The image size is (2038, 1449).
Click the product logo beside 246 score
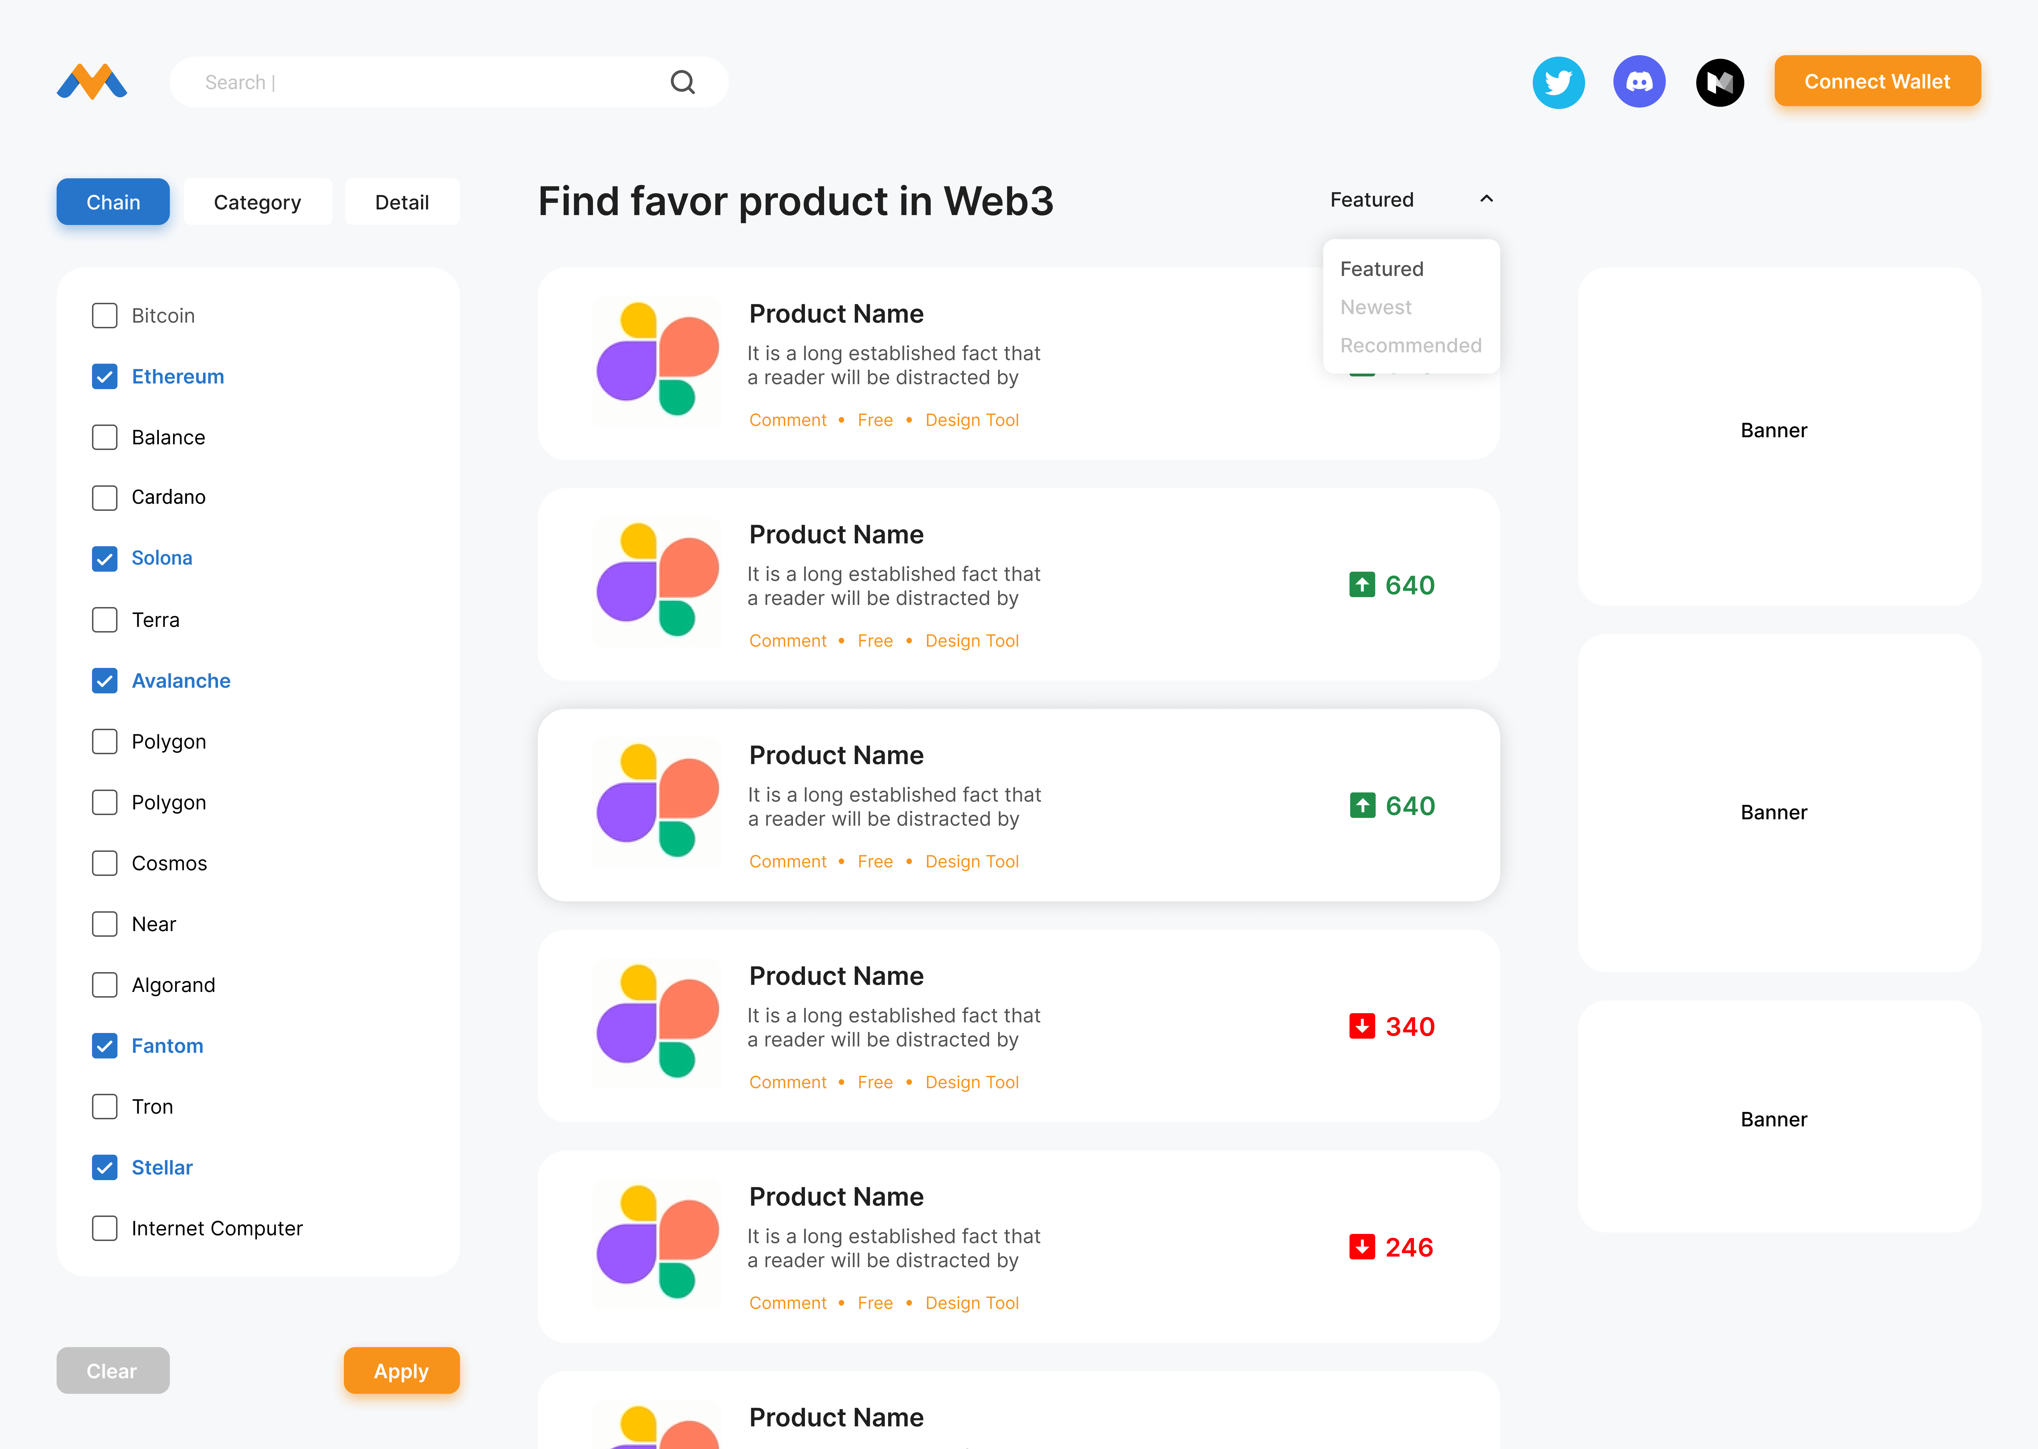(x=658, y=1245)
